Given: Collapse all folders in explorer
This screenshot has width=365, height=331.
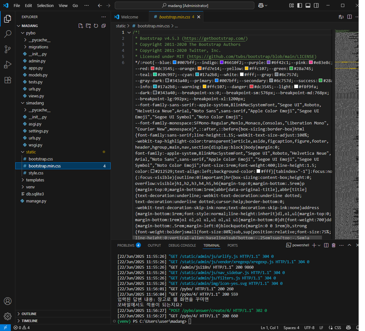Looking at the screenshot, I should (104, 26).
